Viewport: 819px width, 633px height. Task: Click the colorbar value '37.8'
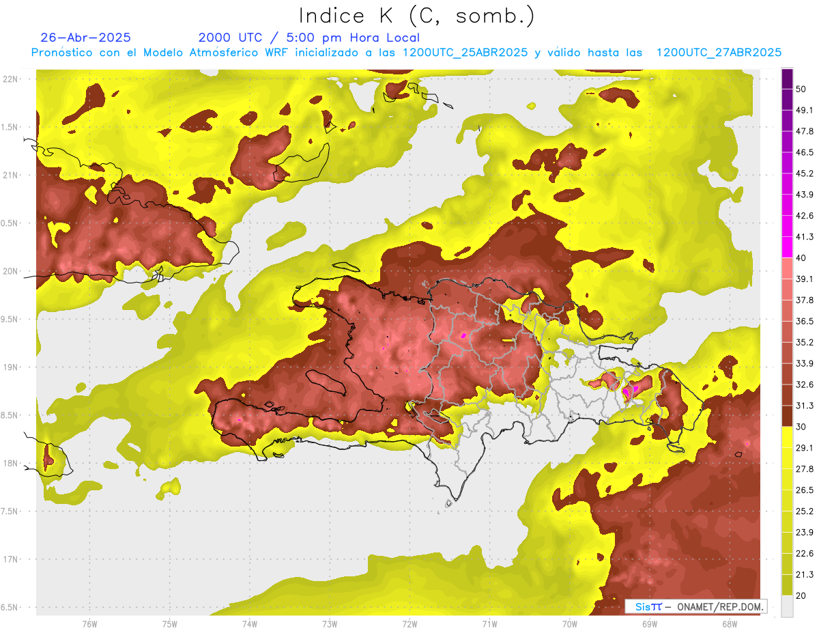point(805,300)
